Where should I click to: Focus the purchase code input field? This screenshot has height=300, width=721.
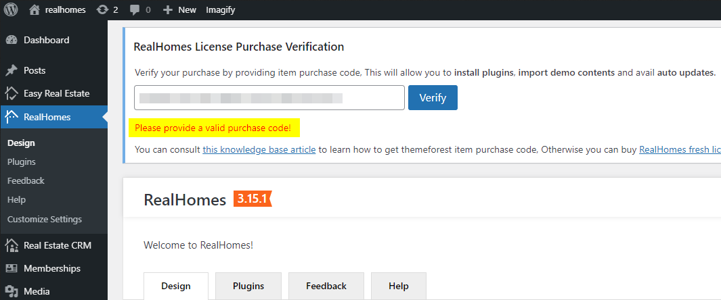click(269, 98)
